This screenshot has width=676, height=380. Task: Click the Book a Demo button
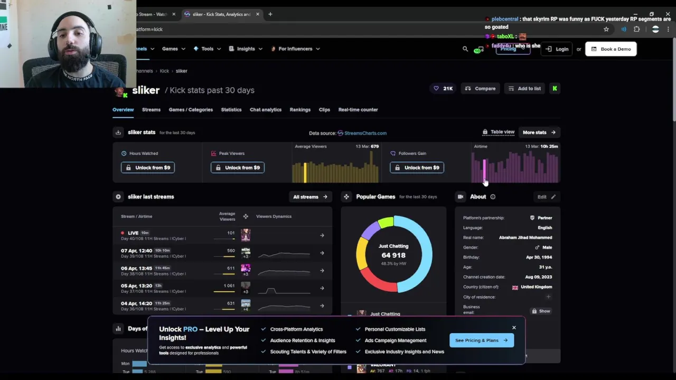(x=611, y=49)
